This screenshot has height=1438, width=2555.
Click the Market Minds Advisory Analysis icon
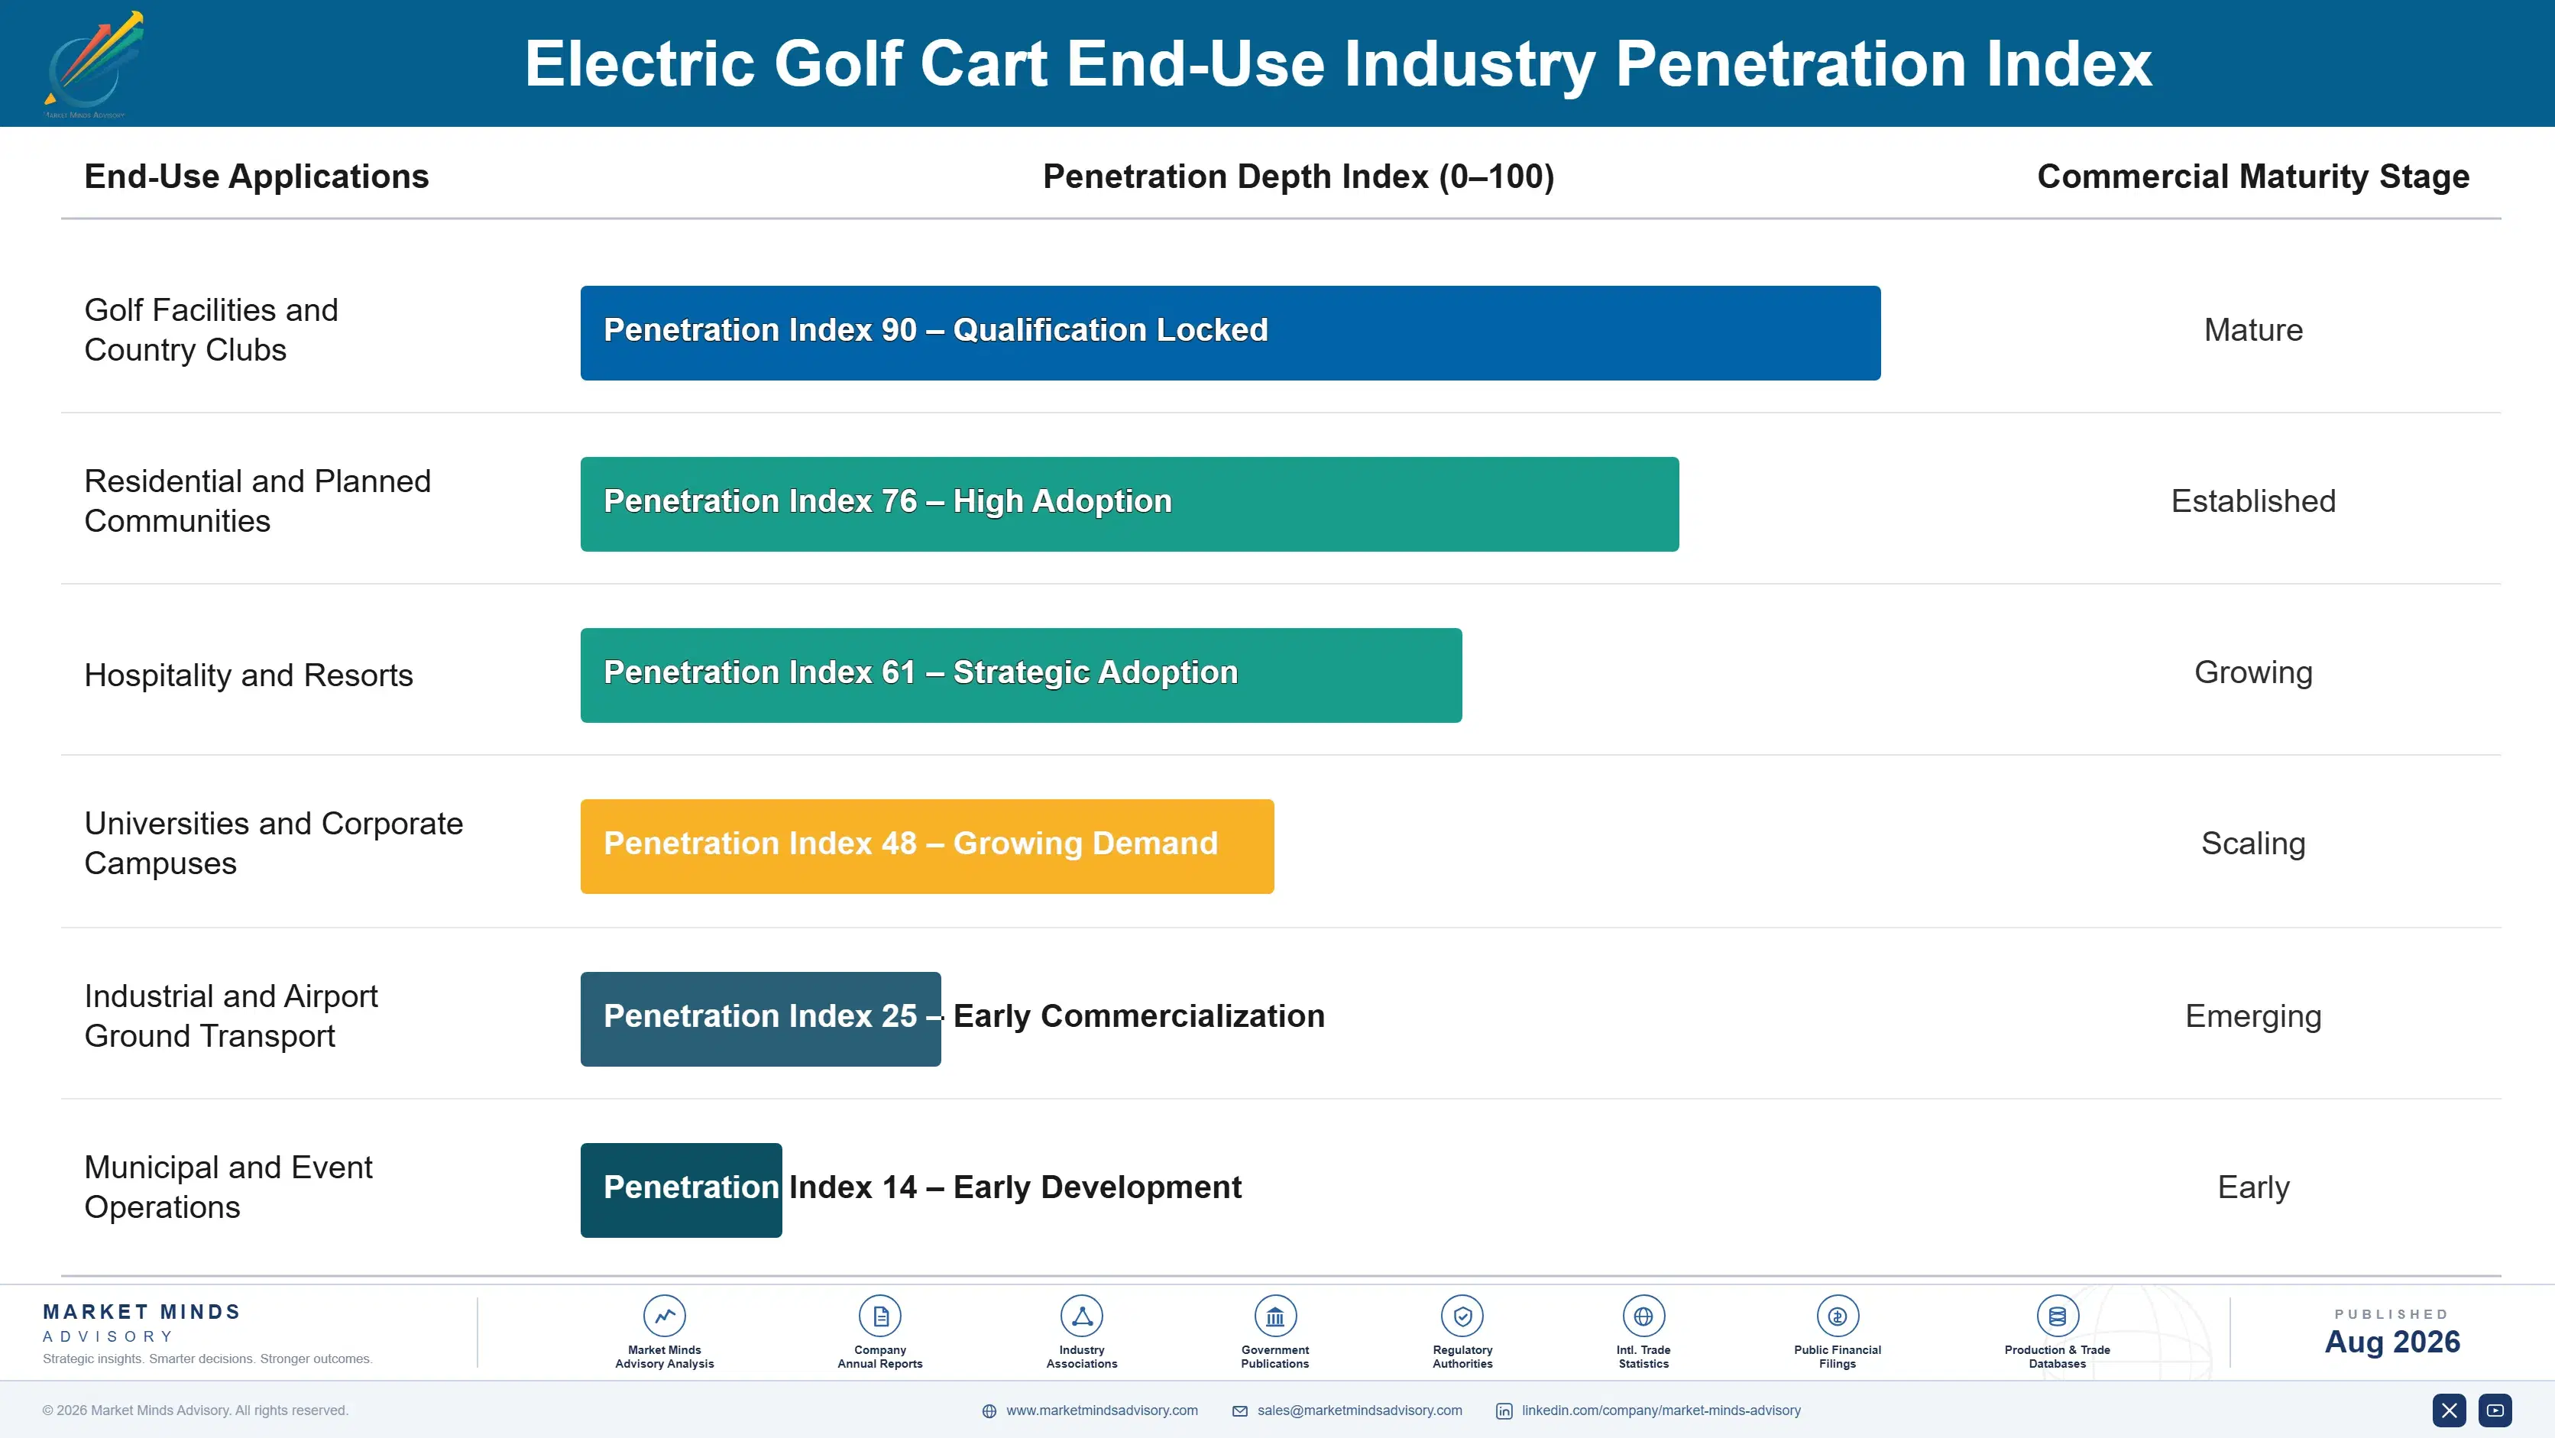click(x=665, y=1316)
